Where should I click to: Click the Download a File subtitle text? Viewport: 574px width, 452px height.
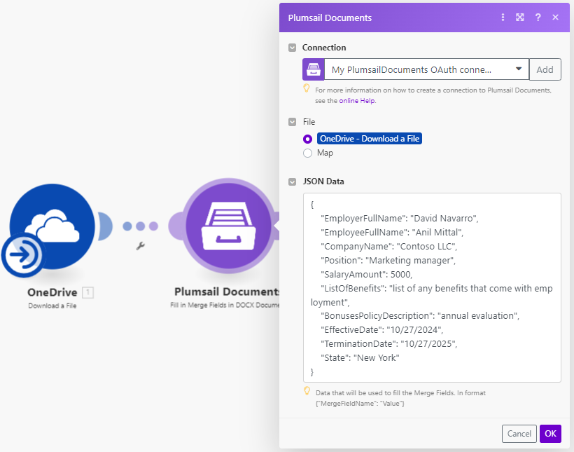pos(52,306)
